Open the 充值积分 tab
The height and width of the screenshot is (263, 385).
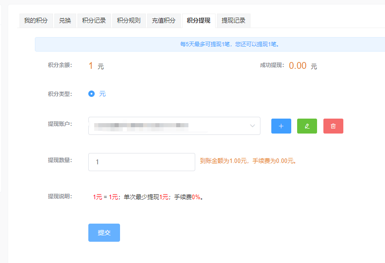point(164,20)
